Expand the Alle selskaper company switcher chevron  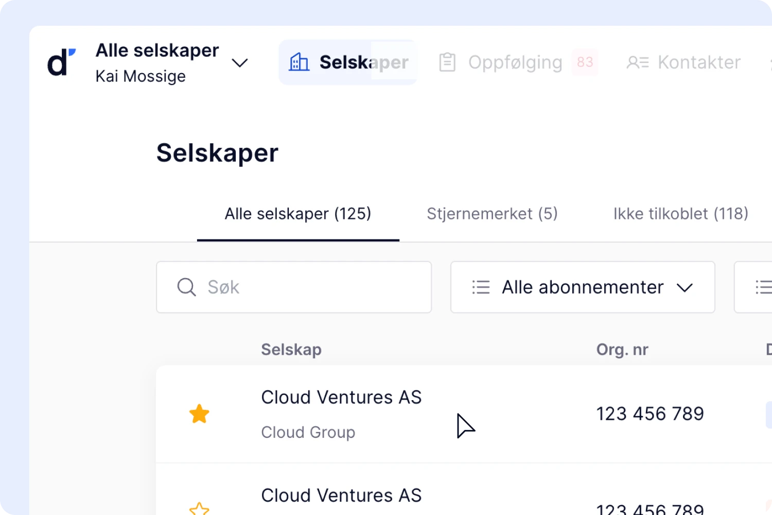(x=239, y=63)
